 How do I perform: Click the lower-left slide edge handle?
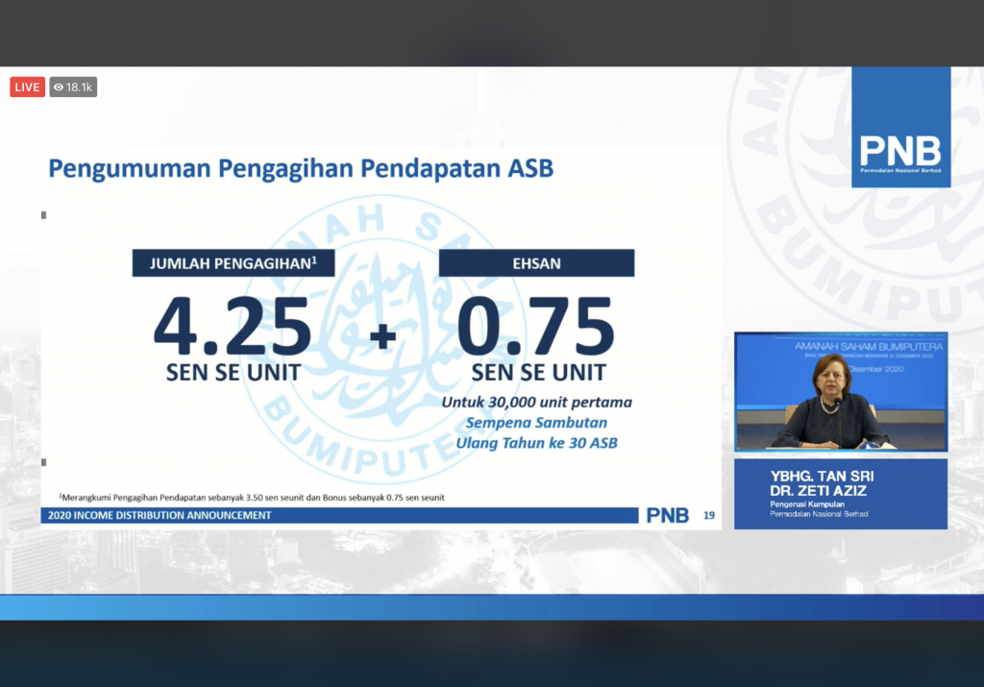tap(44, 462)
